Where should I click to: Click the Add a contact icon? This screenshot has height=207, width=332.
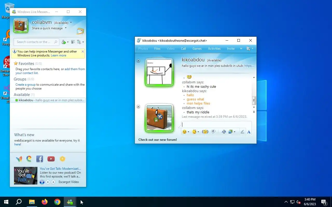(x=64, y=42)
